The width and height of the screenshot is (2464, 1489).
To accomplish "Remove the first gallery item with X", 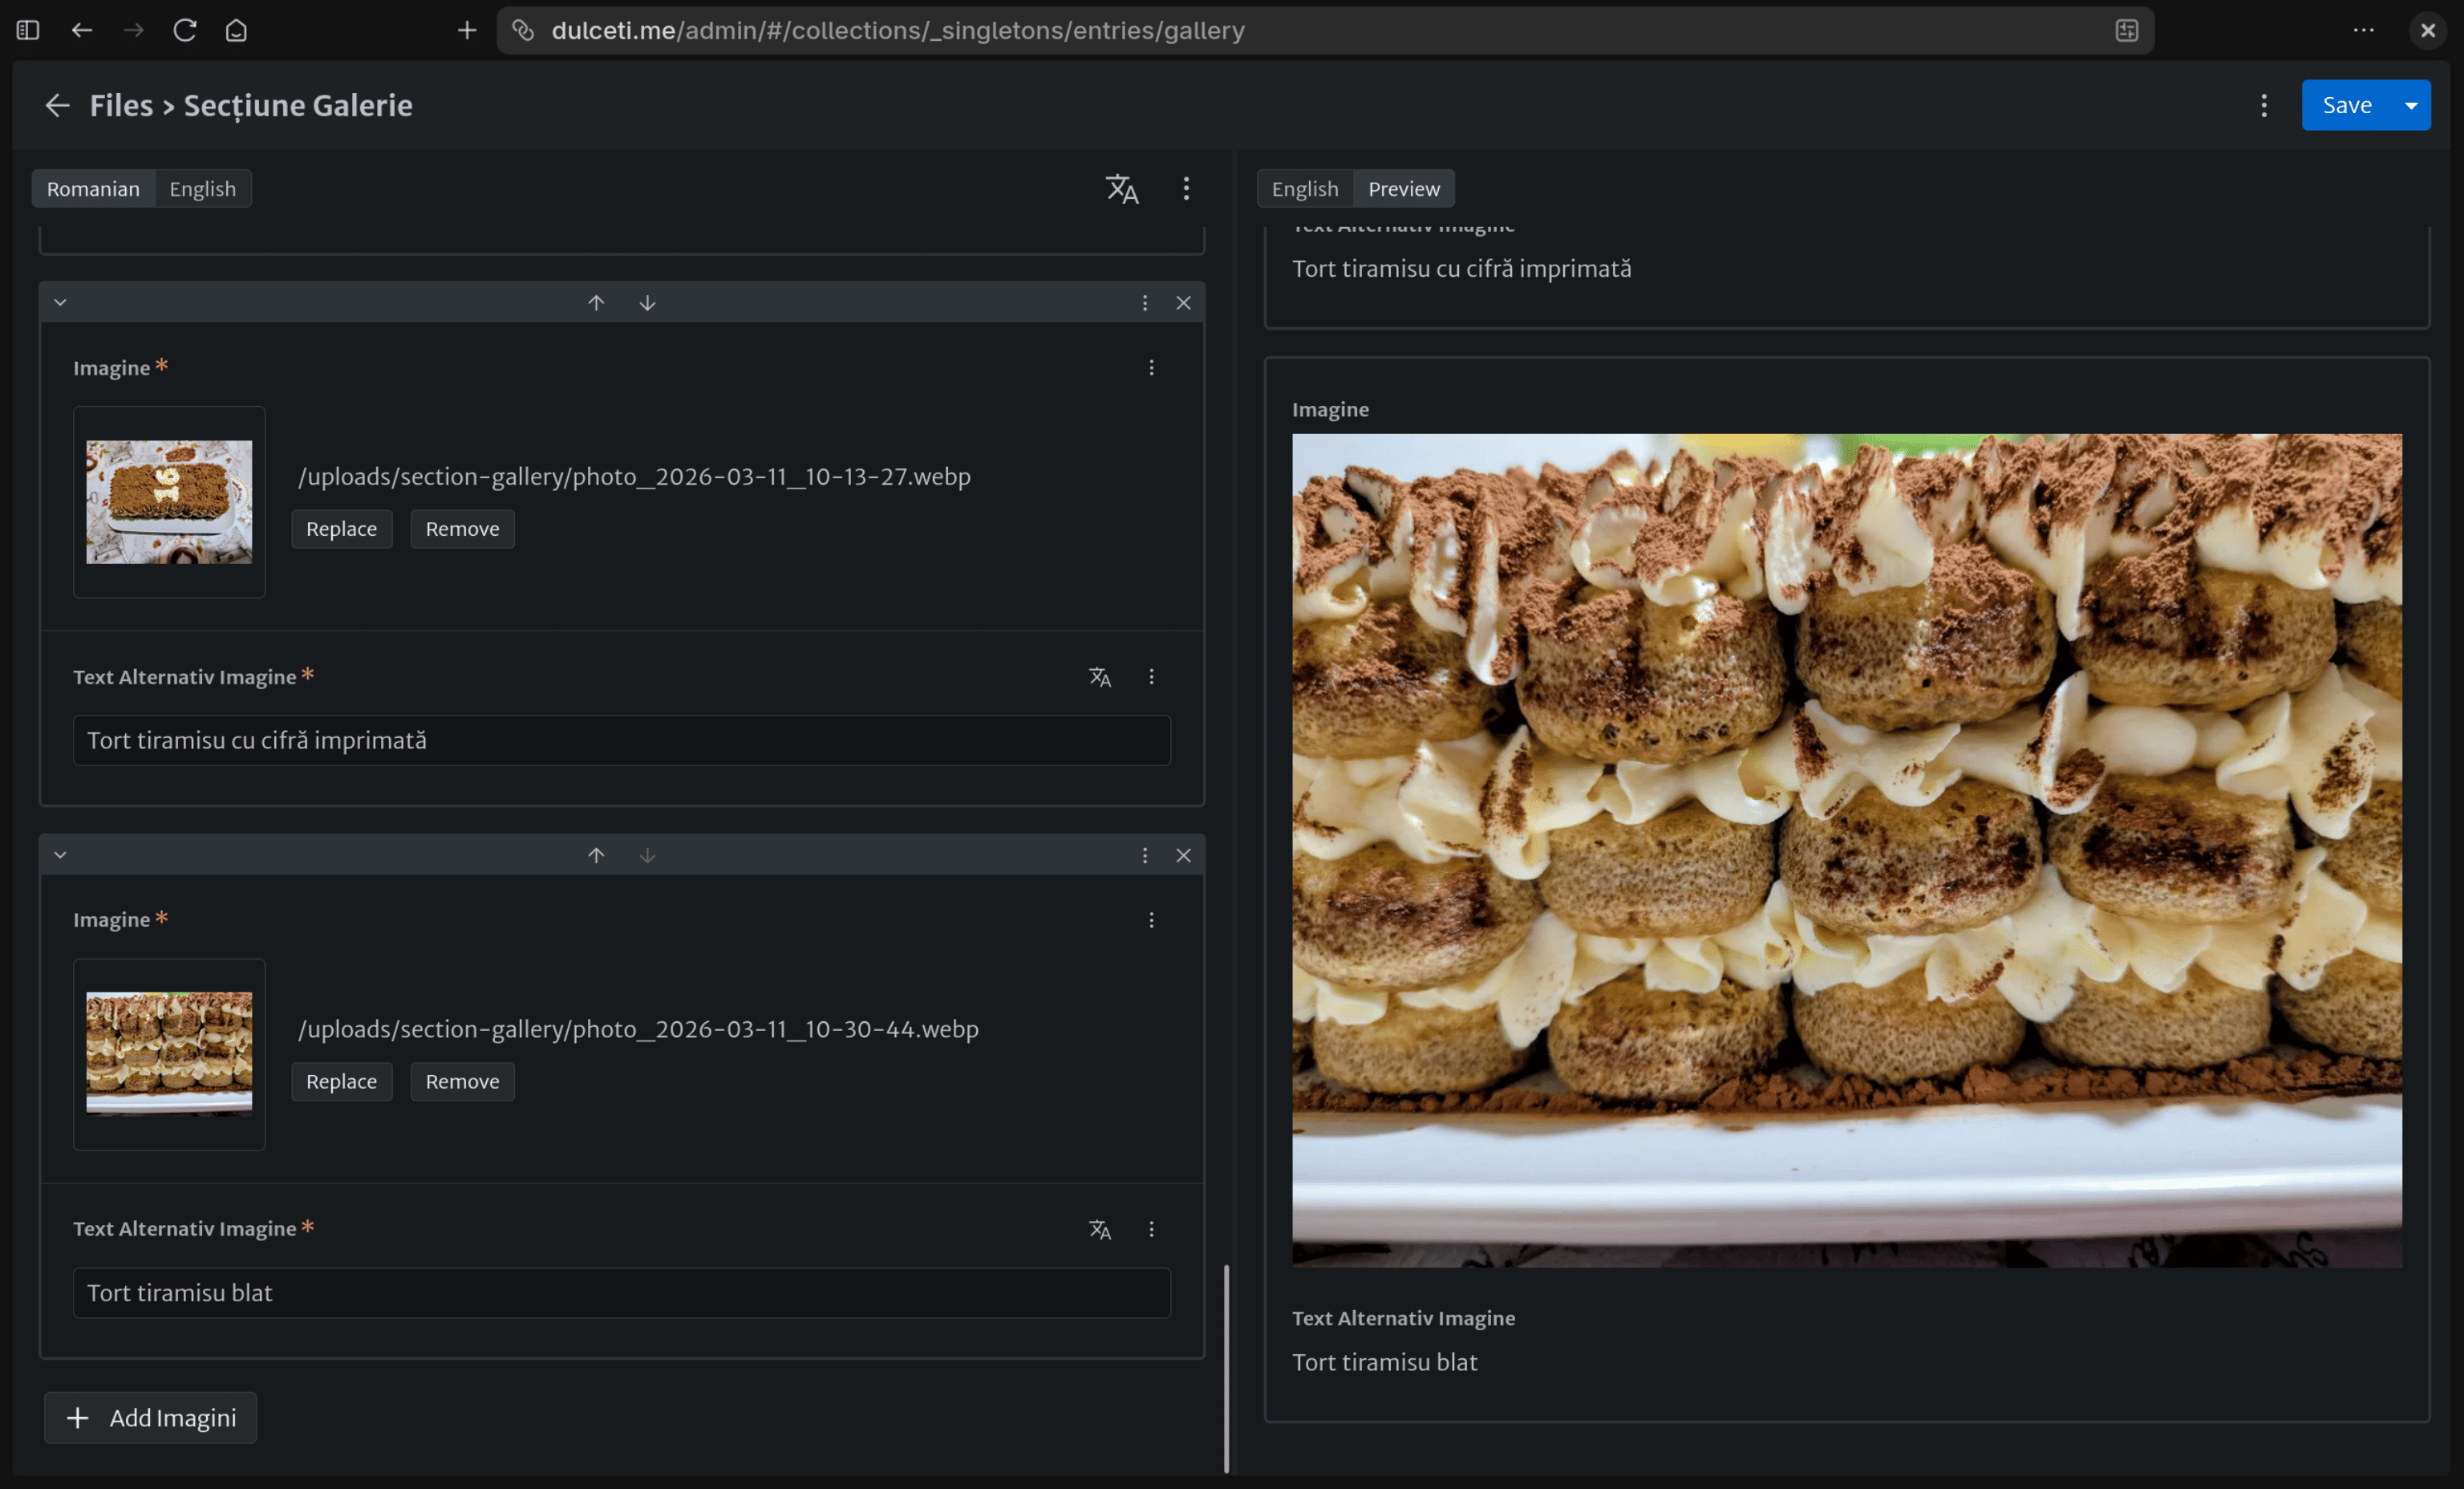I will (1183, 303).
